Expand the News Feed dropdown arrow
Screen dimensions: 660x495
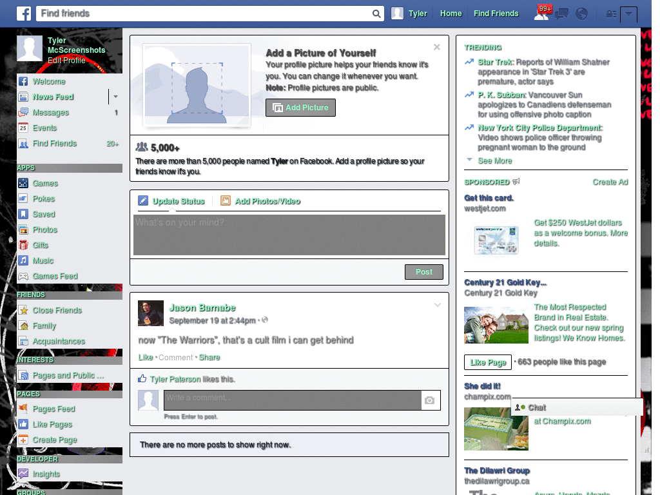[x=115, y=97]
